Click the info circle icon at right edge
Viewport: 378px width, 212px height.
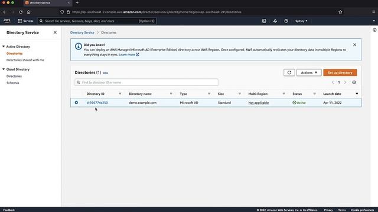coord(374,30)
